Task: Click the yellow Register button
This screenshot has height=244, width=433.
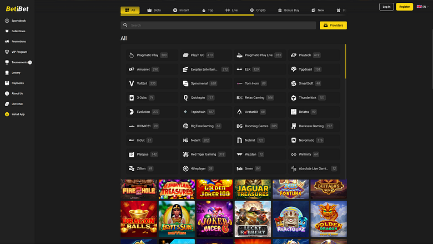Action: coord(404,7)
